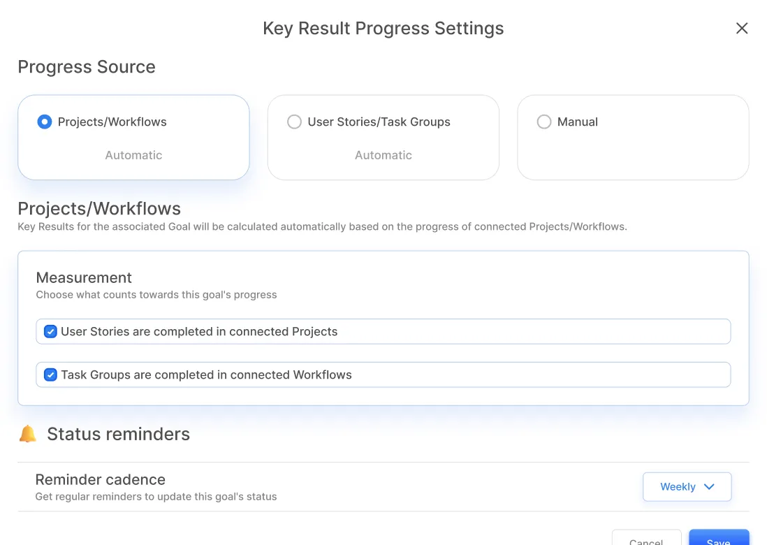Click the Manual option label text

578,122
